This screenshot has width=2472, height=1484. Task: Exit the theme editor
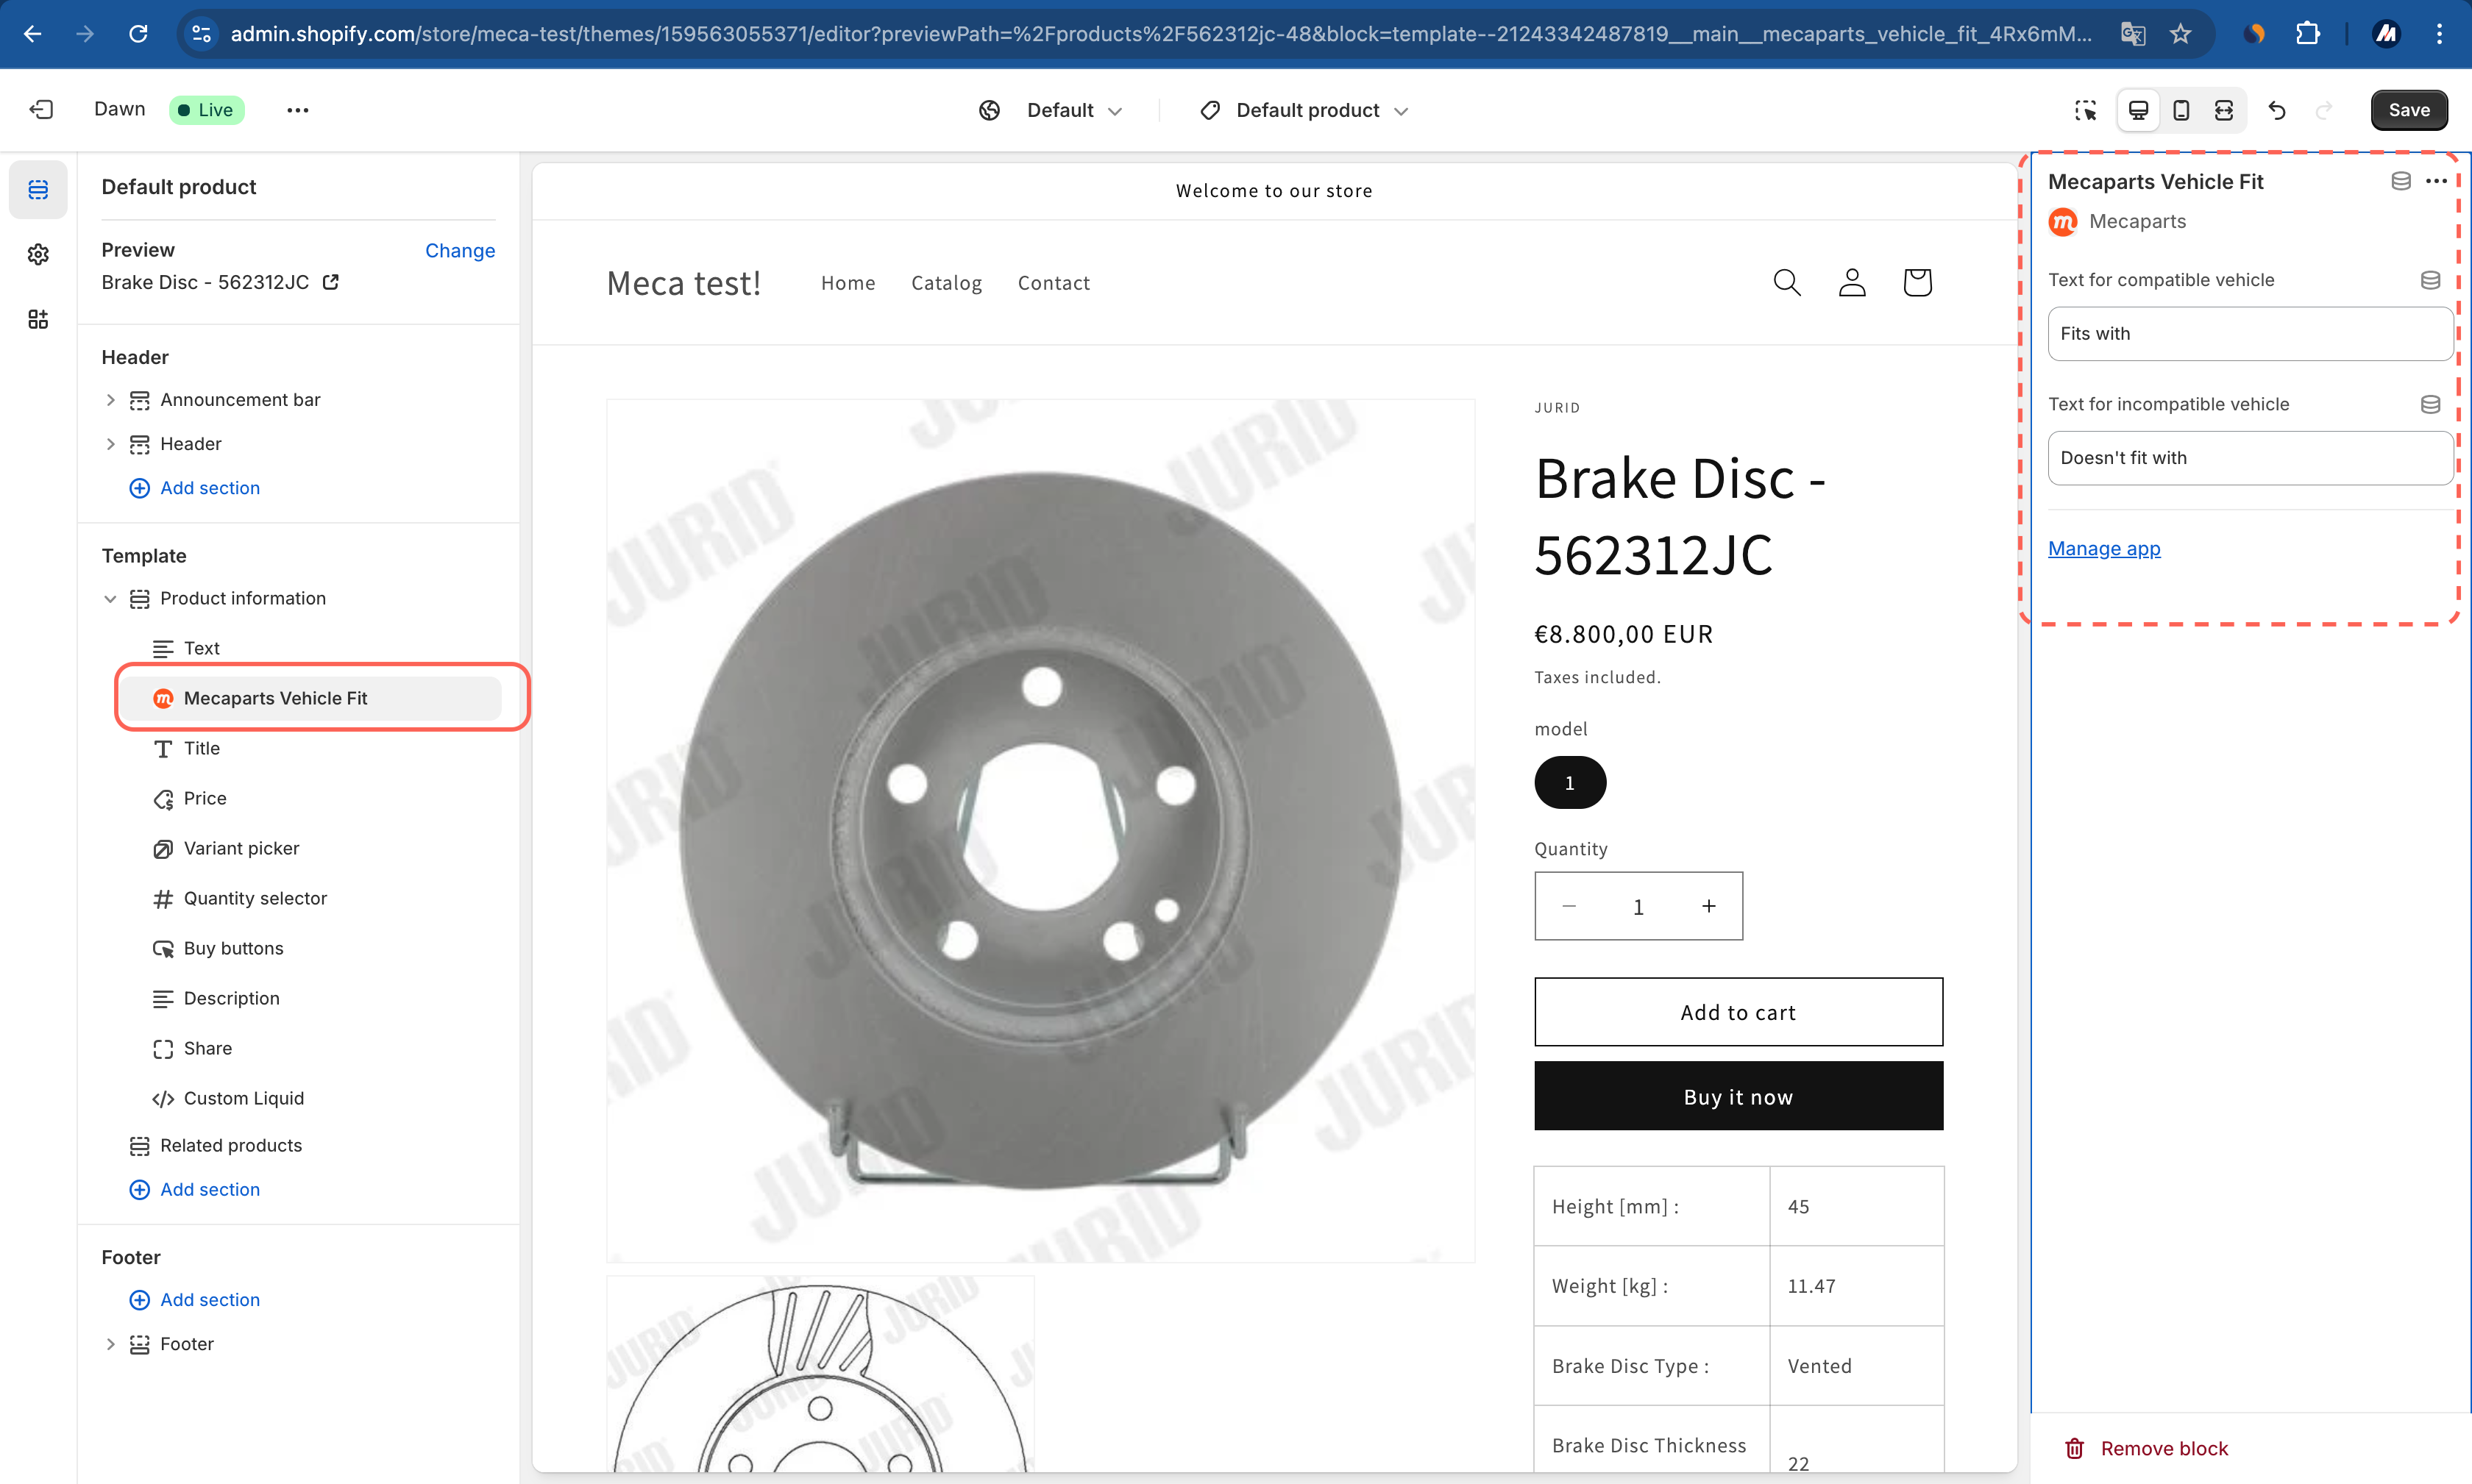tap(41, 110)
